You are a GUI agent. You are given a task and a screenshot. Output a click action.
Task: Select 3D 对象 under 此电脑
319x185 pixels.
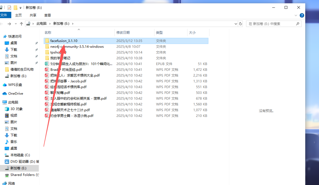16,109
